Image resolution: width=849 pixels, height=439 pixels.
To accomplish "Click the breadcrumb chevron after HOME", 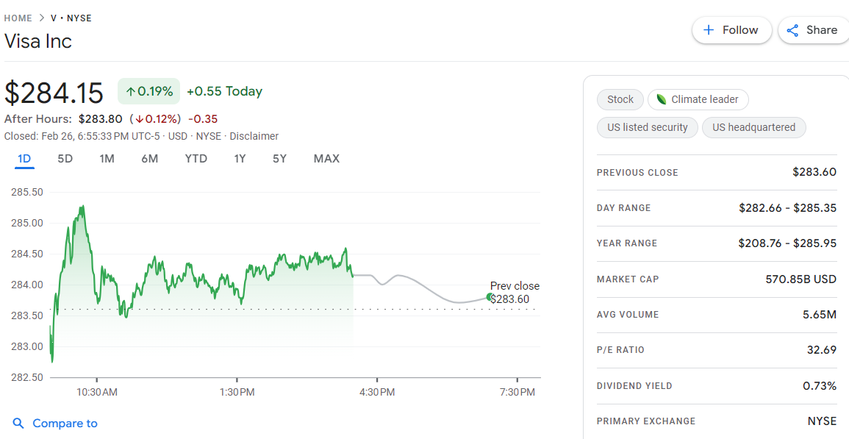I will 42,18.
